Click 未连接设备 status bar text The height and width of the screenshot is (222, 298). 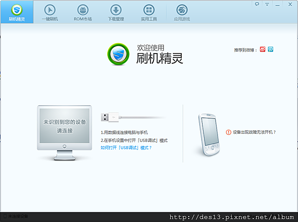click(x=18, y=216)
